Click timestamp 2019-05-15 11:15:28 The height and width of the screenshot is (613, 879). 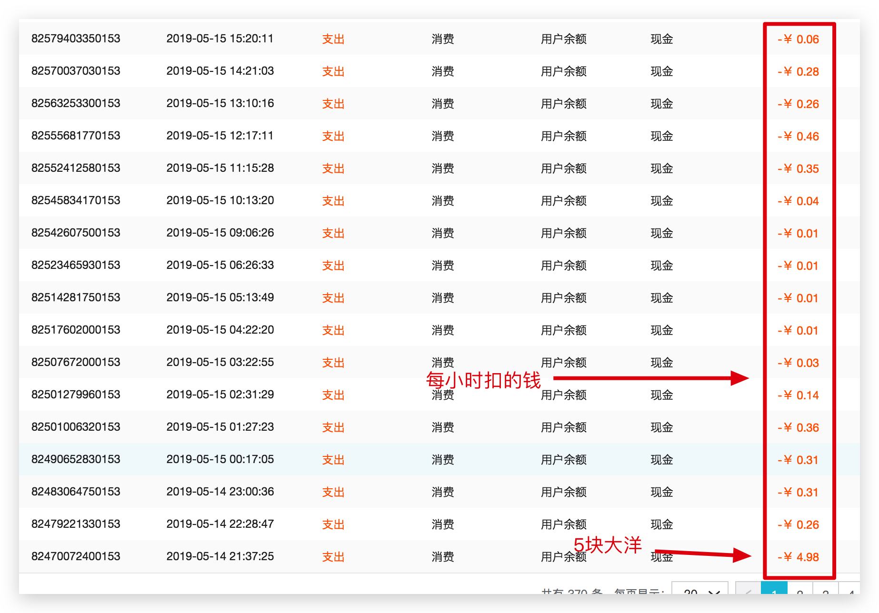[220, 168]
